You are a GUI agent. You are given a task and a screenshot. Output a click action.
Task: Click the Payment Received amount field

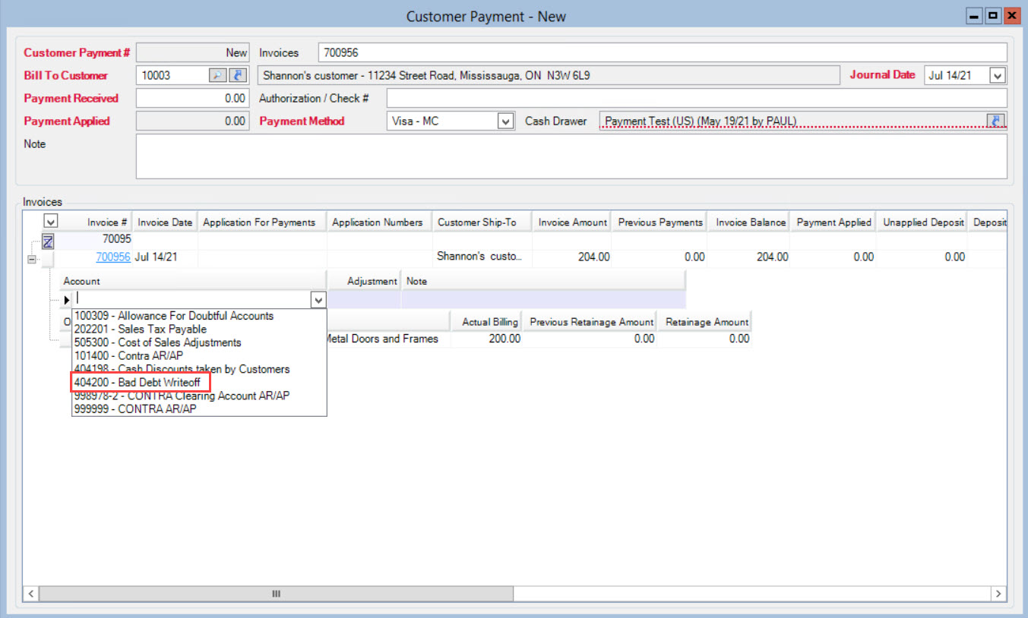tap(192, 98)
